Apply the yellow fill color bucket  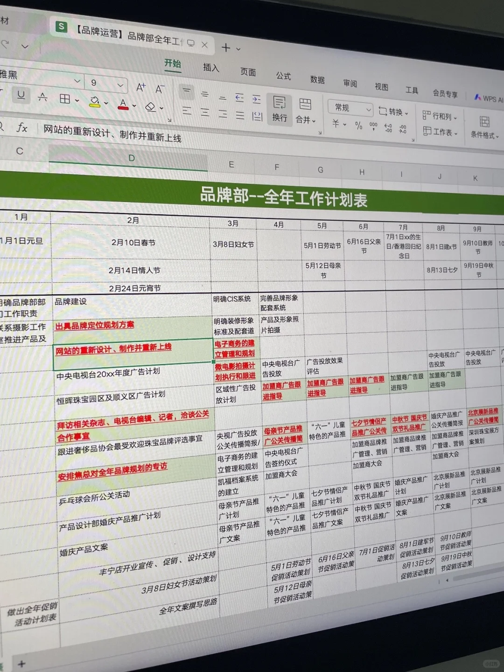95,101
